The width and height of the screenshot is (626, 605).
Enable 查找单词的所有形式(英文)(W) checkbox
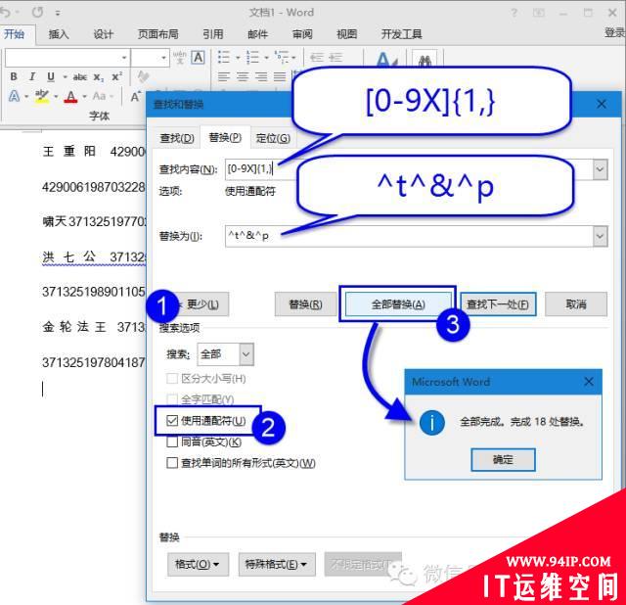pos(172,463)
